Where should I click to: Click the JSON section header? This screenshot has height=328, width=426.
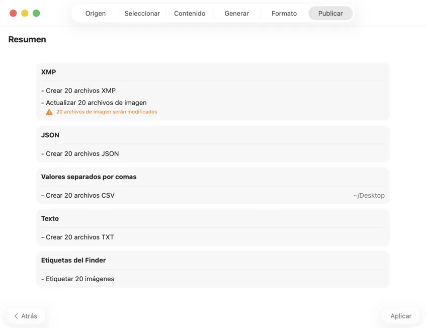click(x=50, y=135)
